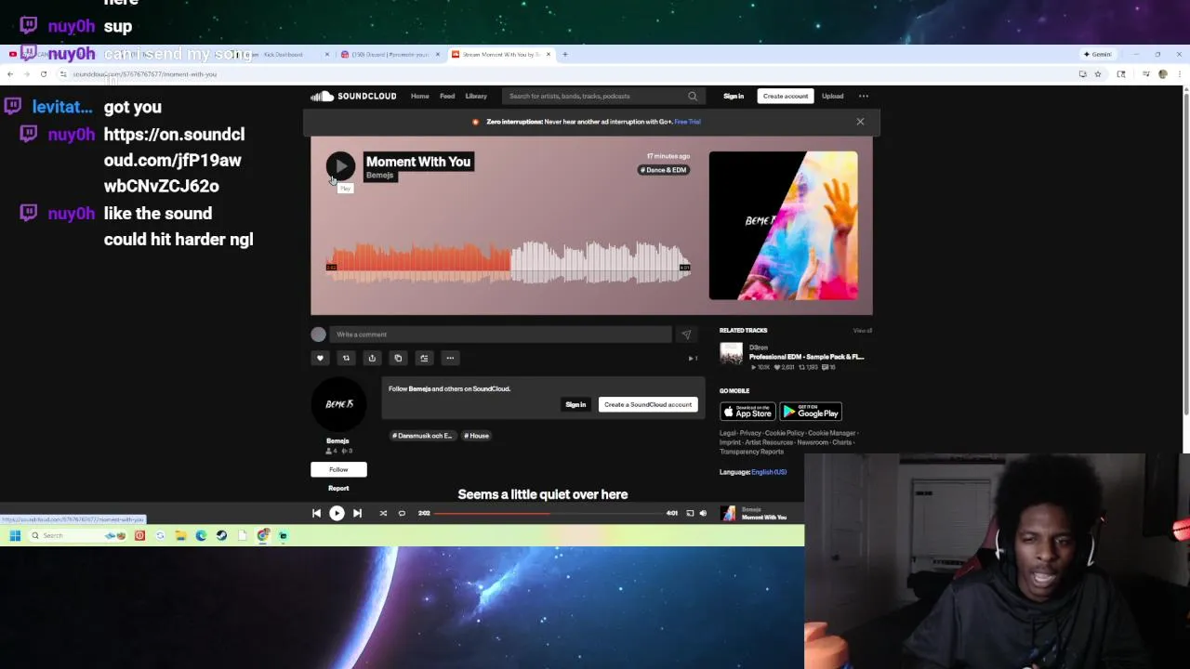The width and height of the screenshot is (1190, 669).
Task: Toggle shuffle in the player bar
Action: click(383, 513)
